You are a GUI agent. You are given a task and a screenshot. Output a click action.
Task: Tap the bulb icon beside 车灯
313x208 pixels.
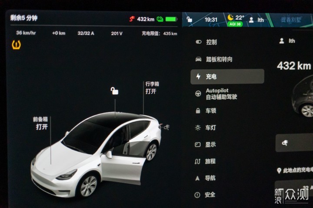(x=198, y=127)
